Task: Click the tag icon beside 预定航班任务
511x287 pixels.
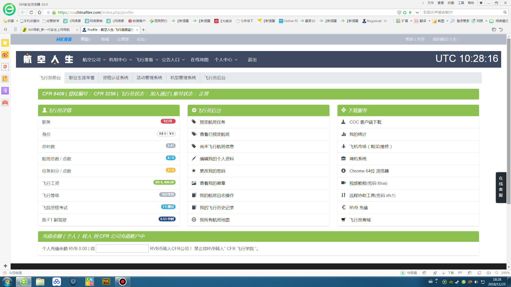Action: point(194,122)
